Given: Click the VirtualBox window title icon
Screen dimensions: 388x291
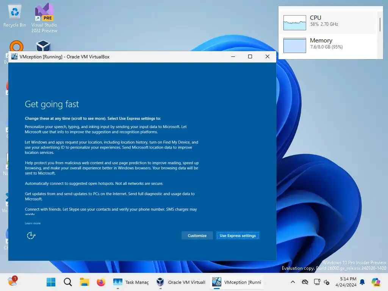Looking at the screenshot, I should click(x=14, y=57).
